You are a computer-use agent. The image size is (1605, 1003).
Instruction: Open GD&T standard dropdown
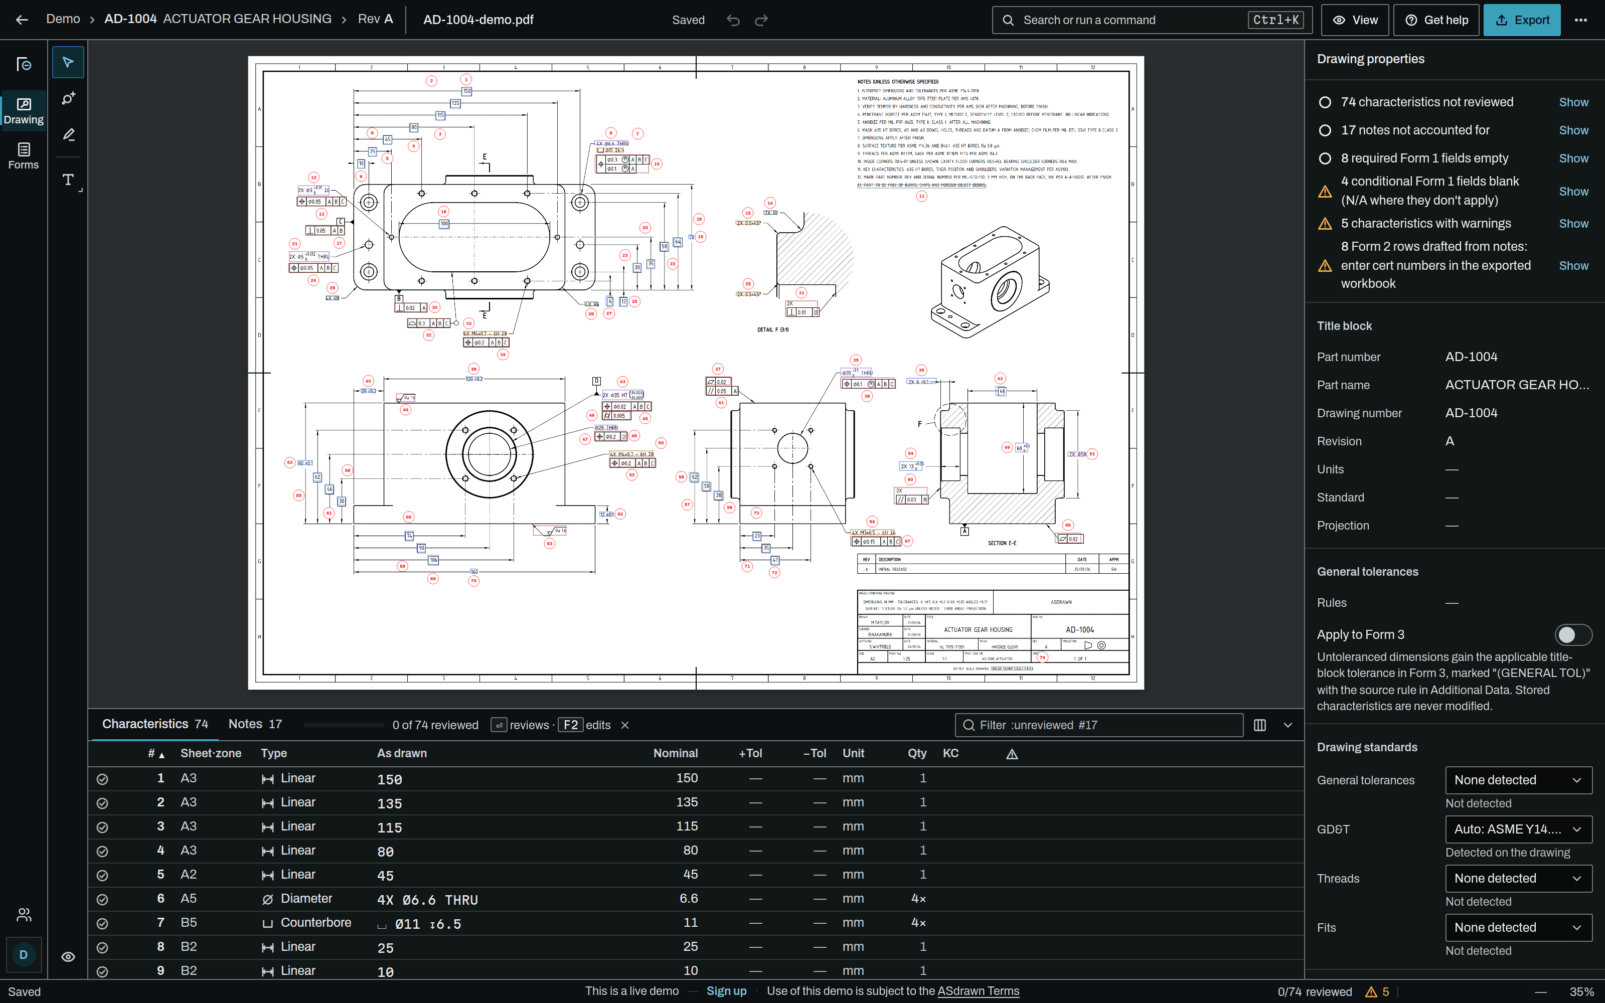(x=1518, y=829)
